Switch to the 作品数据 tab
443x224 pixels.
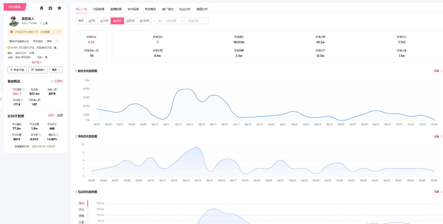(99, 9)
